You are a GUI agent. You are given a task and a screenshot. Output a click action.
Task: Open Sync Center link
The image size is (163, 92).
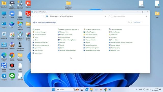tap(38, 48)
